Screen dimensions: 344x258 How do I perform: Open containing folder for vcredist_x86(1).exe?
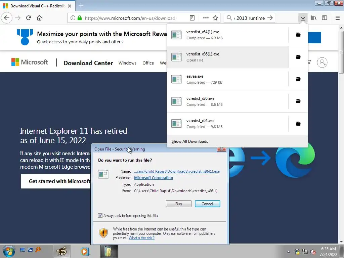point(298,57)
